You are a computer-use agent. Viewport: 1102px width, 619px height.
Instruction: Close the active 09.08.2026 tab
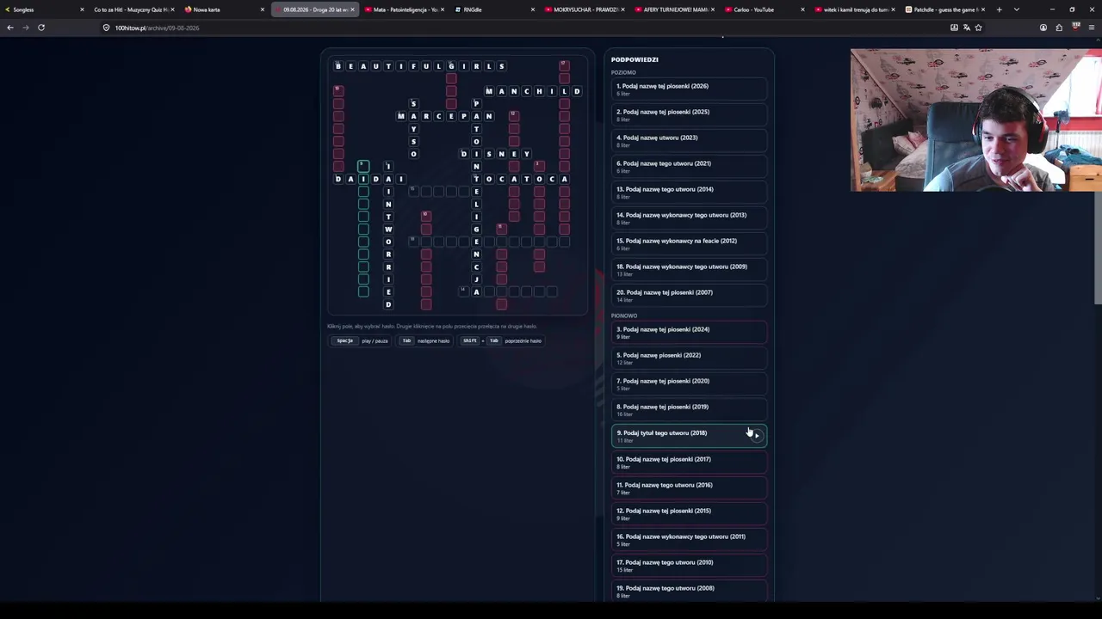[x=352, y=9]
